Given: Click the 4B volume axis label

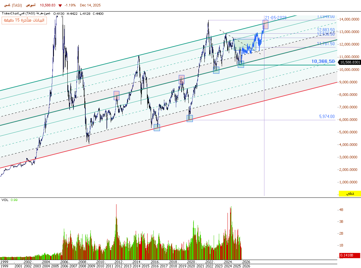Looking at the screenshot, I should (341, 210).
